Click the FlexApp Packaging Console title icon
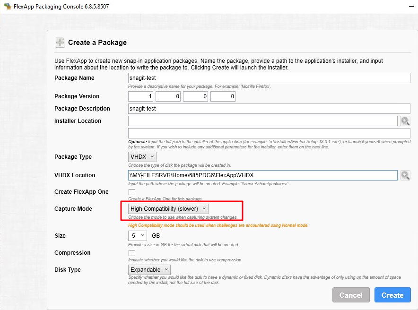The height and width of the screenshot is (310, 418). [x=7, y=6]
